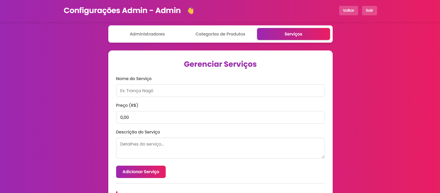Click the "Configurações Admin - Admin" page title

122,10
